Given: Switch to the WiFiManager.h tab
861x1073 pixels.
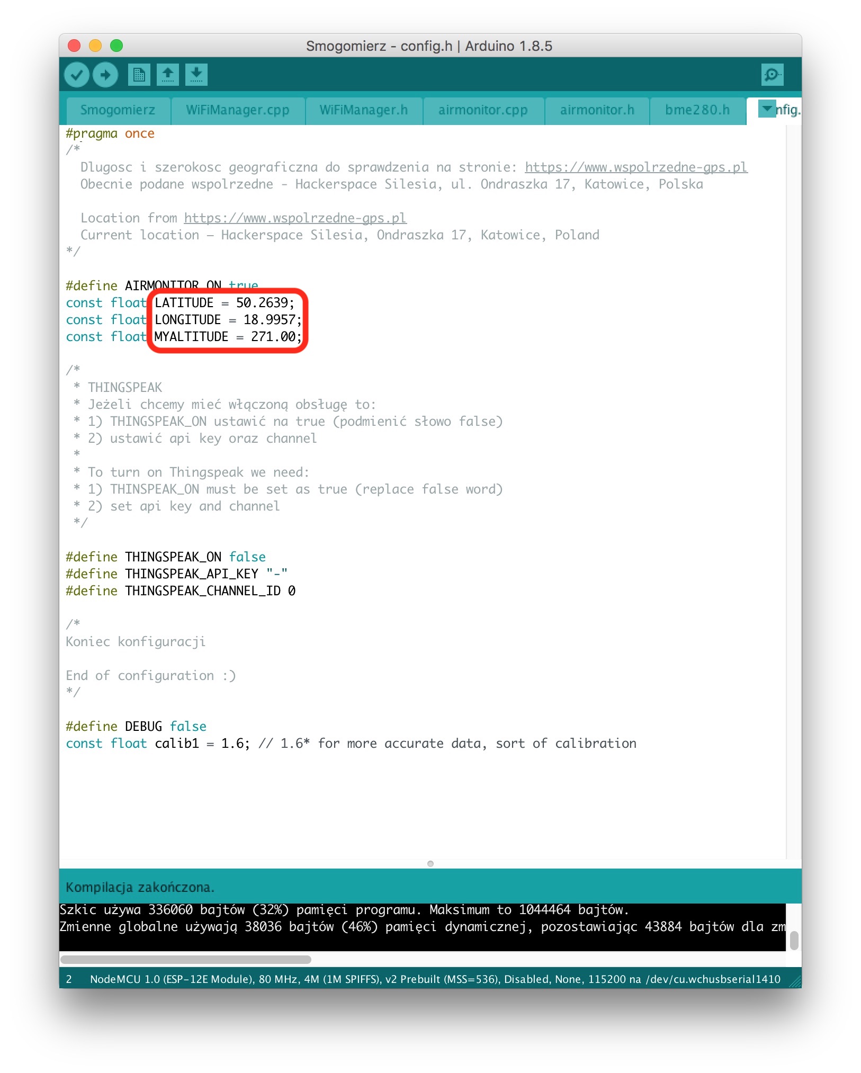Looking at the screenshot, I should (x=364, y=110).
